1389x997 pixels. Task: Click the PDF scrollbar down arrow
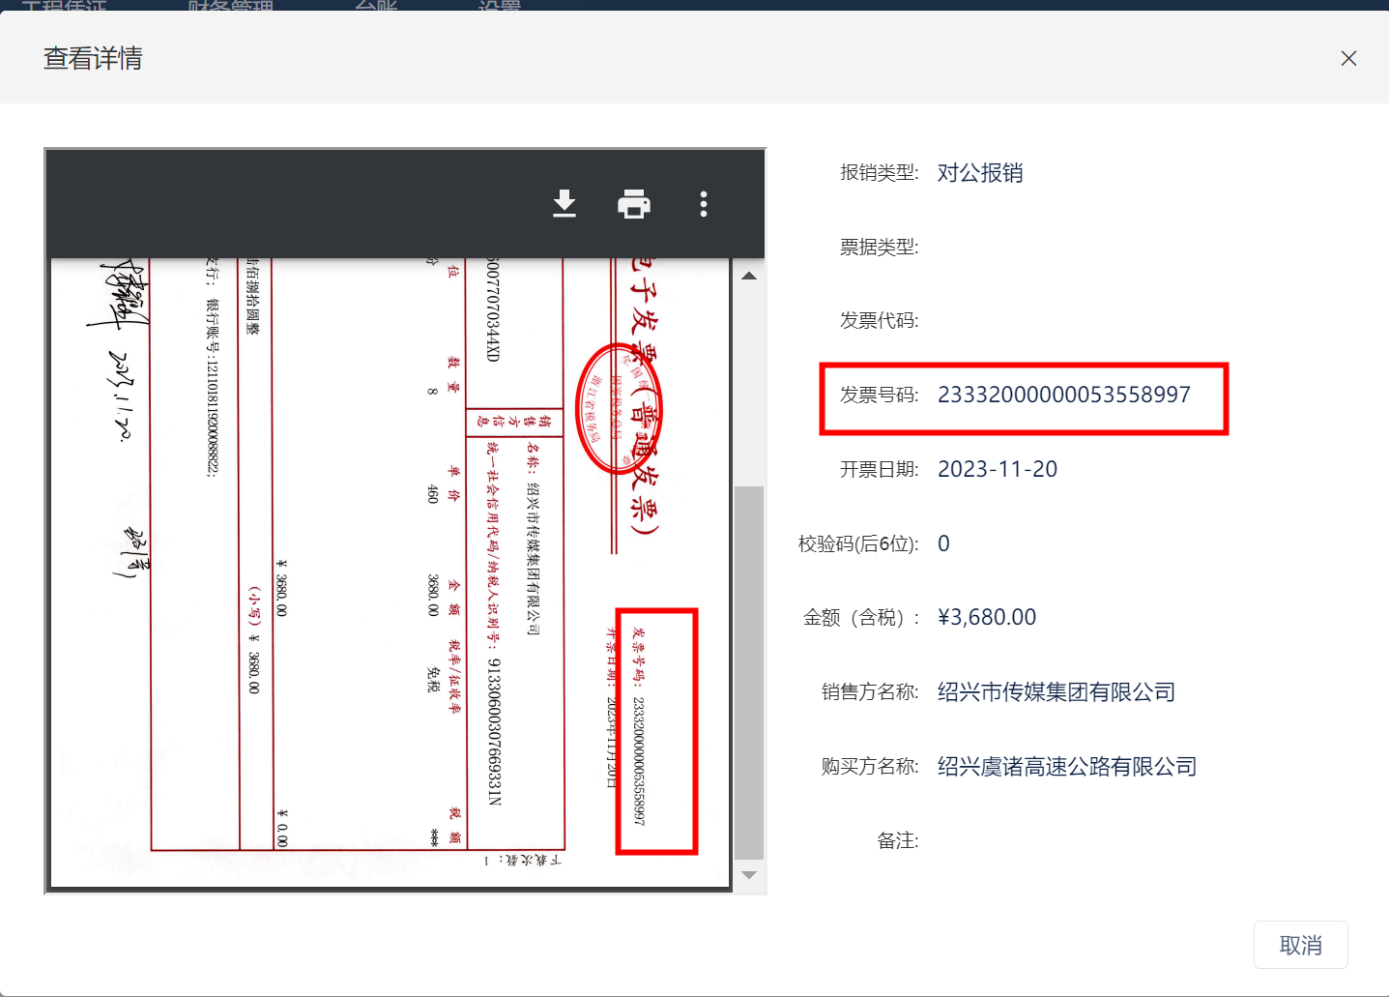pos(749,875)
